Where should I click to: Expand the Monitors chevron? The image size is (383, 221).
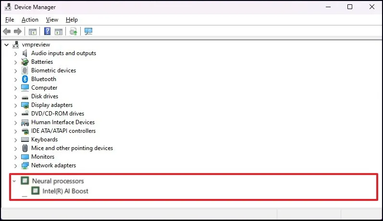[16, 157]
